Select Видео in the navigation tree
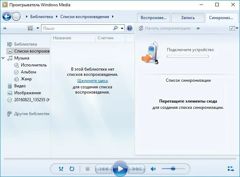240x177 pixels. point(20,86)
